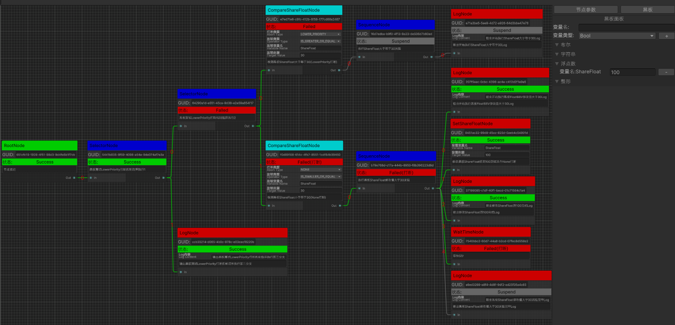The image size is (675, 325).
Task: Click the In port of the bottom-left LogNode
Action: 181,272
